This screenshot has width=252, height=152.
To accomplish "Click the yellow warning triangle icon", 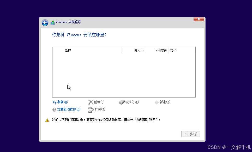I will point(47,120).
